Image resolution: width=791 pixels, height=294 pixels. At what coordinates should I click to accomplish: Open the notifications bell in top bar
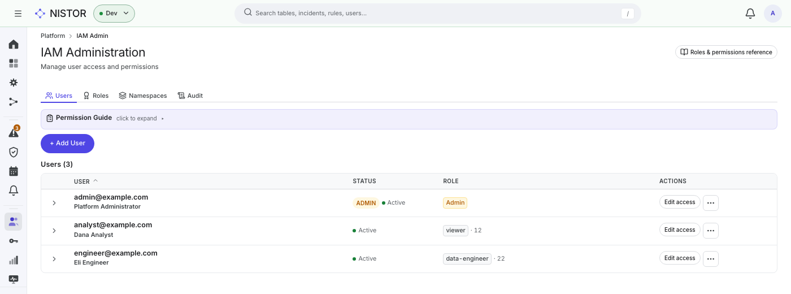tap(750, 13)
